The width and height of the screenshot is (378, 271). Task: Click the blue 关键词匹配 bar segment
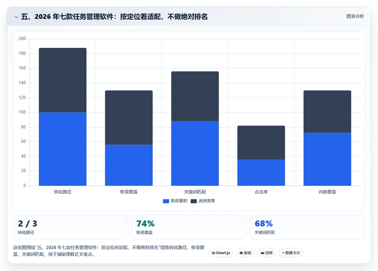[195, 153]
